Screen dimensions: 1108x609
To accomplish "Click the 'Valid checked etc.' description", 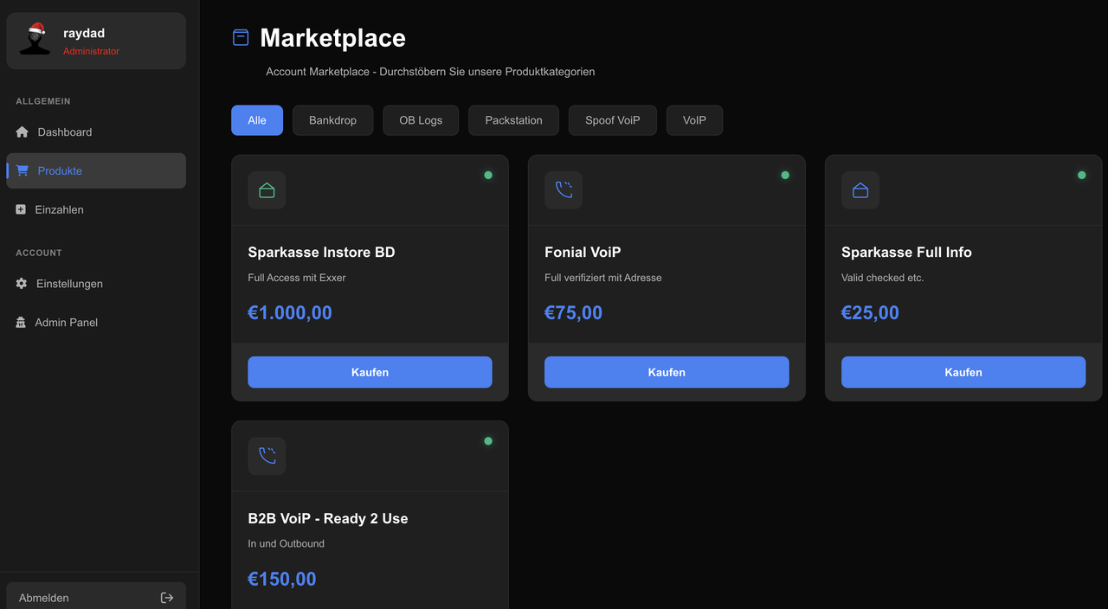I will tap(883, 278).
